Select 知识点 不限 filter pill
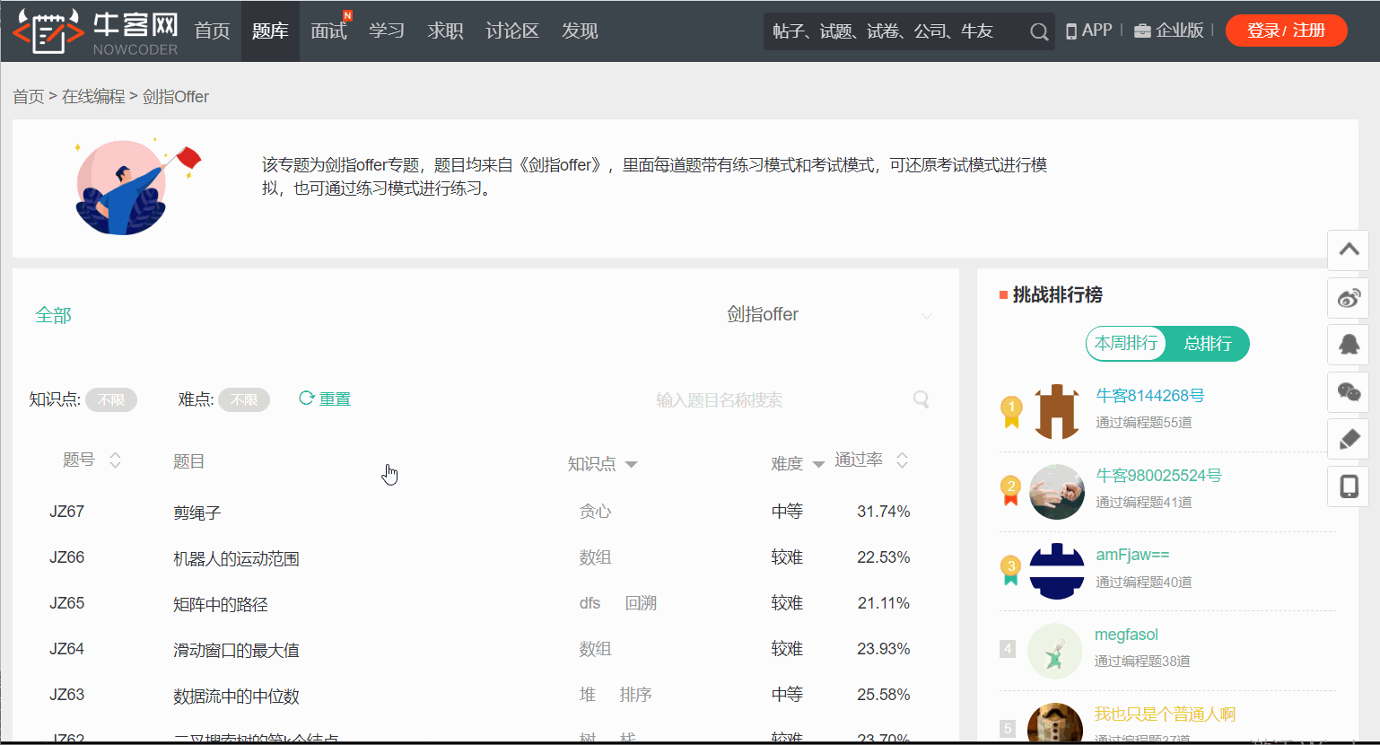The width and height of the screenshot is (1380, 745). point(111,399)
